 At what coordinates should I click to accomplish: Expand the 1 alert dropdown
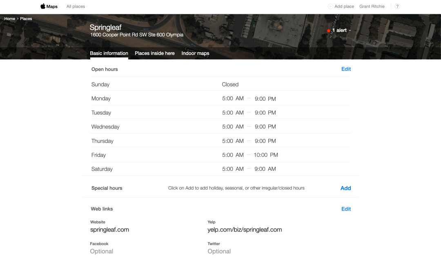tap(341, 30)
